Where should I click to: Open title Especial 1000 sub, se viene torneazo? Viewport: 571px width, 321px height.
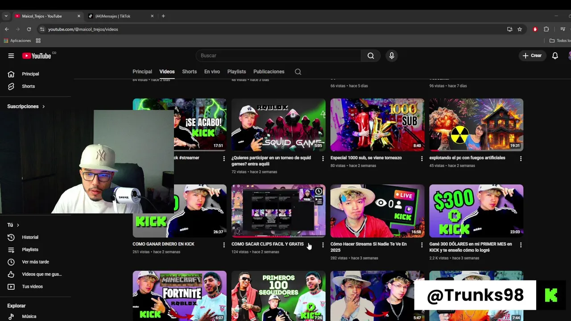click(366, 158)
